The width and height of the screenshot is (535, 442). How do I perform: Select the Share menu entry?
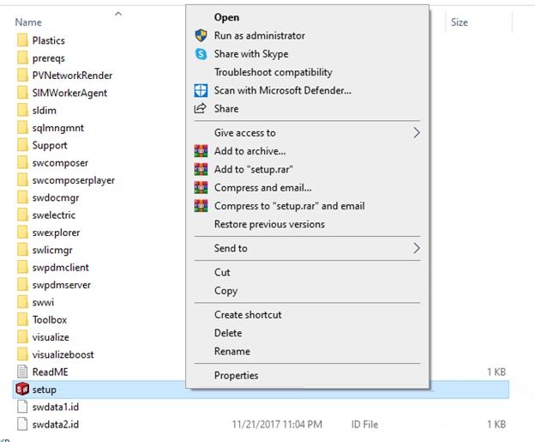tap(307, 109)
